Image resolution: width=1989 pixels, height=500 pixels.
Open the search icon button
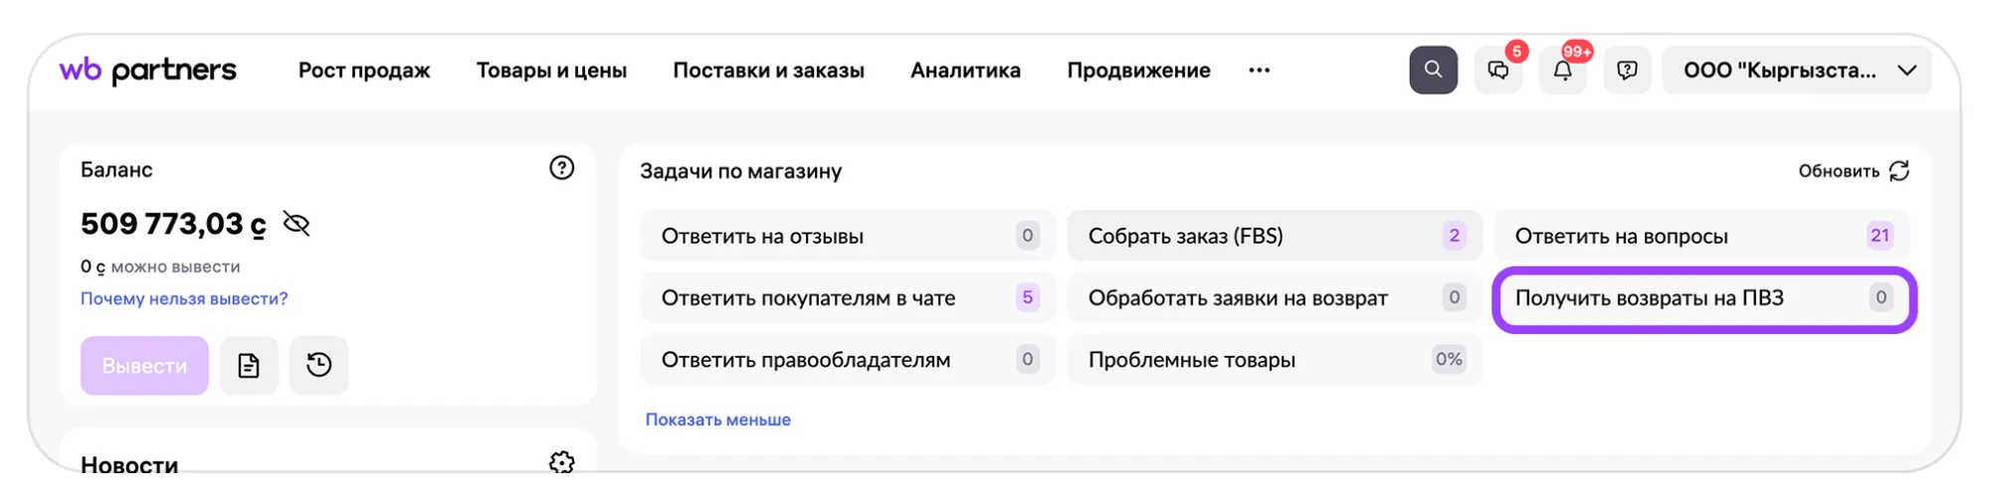(x=1433, y=70)
